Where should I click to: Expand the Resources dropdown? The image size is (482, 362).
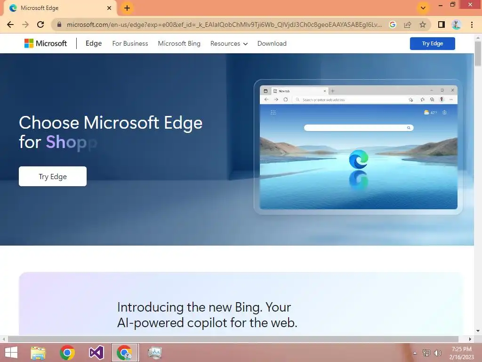click(x=229, y=43)
